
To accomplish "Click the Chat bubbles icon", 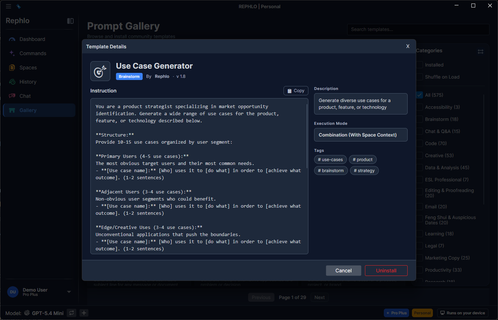I will pos(12,96).
